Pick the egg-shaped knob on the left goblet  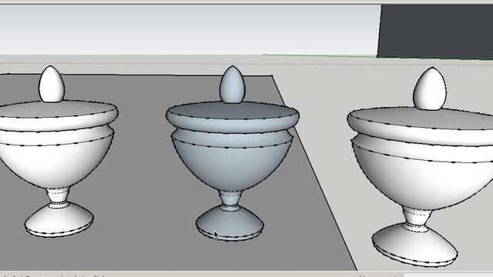pos(52,84)
